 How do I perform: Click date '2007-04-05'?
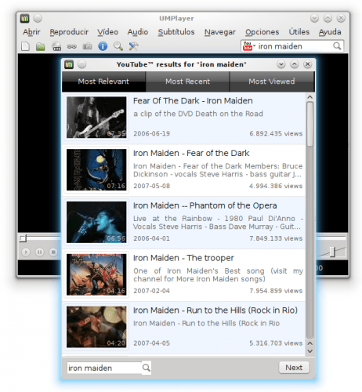coord(151,343)
